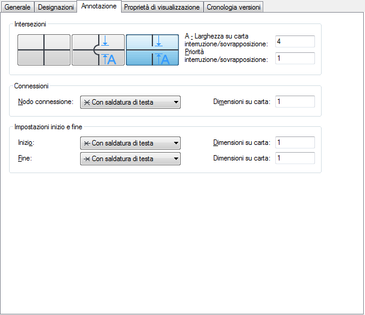Select the Annotazione tab
Image resolution: width=365 pixels, height=315 pixels.
coord(99,6)
